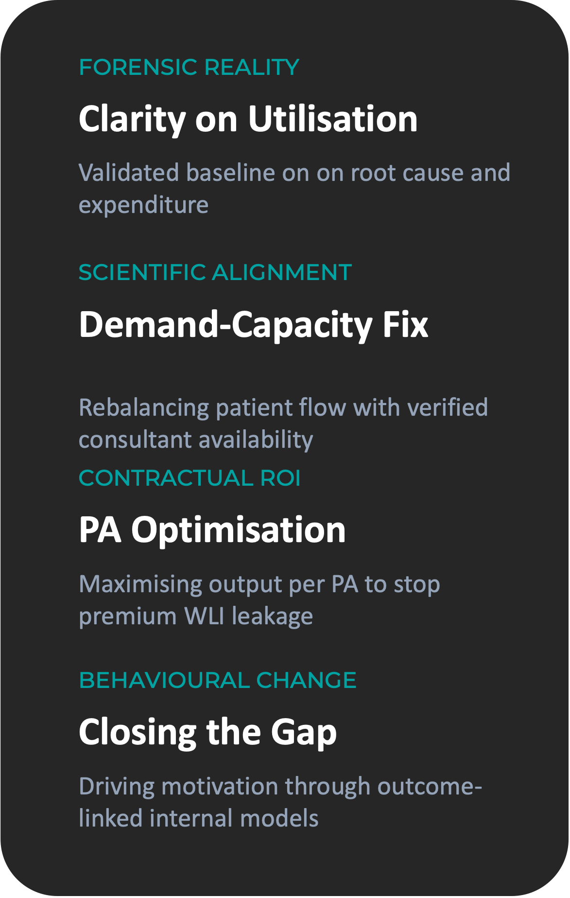The width and height of the screenshot is (570, 898).
Task: Click the word 'Utilisation' in the first heading
Action: 333,119
